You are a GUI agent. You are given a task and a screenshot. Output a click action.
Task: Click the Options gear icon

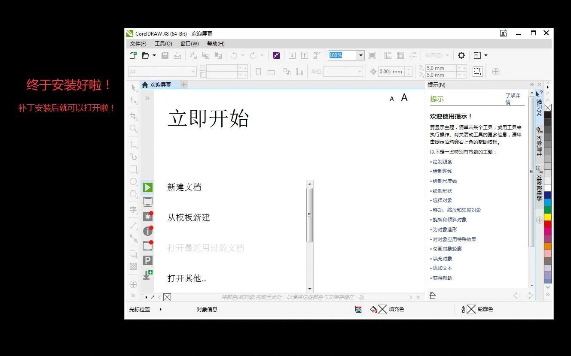(x=461, y=55)
